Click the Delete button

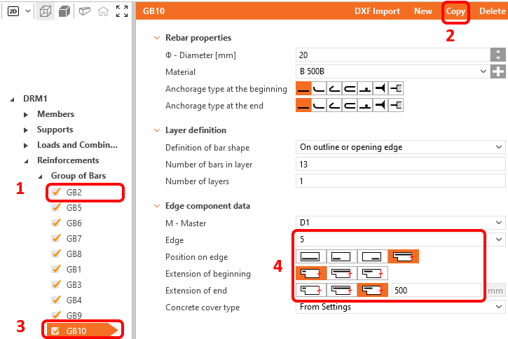tap(492, 11)
